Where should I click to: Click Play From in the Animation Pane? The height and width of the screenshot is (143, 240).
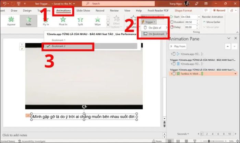[178, 46]
